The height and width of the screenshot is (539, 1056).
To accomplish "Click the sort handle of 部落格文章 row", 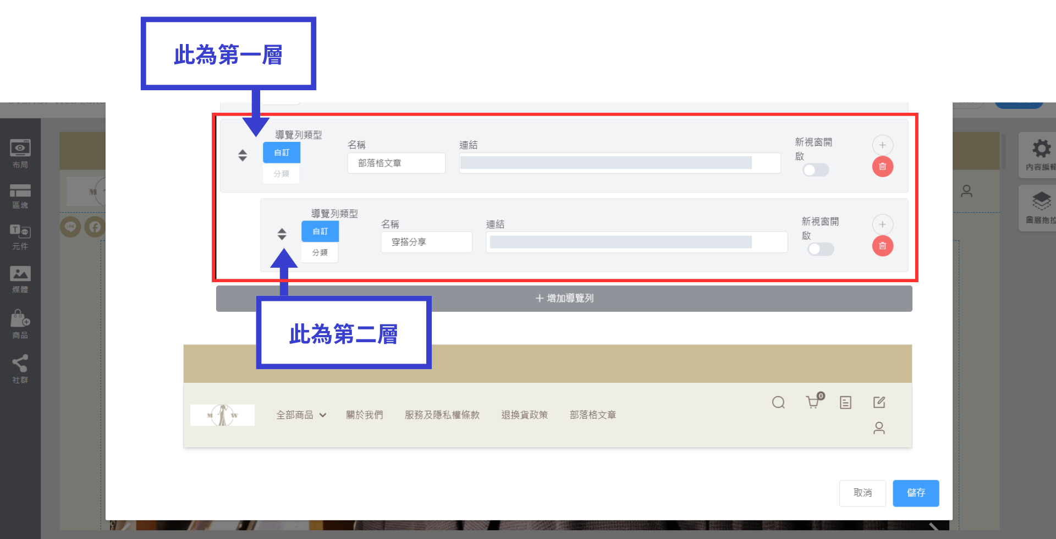I will coord(243,156).
